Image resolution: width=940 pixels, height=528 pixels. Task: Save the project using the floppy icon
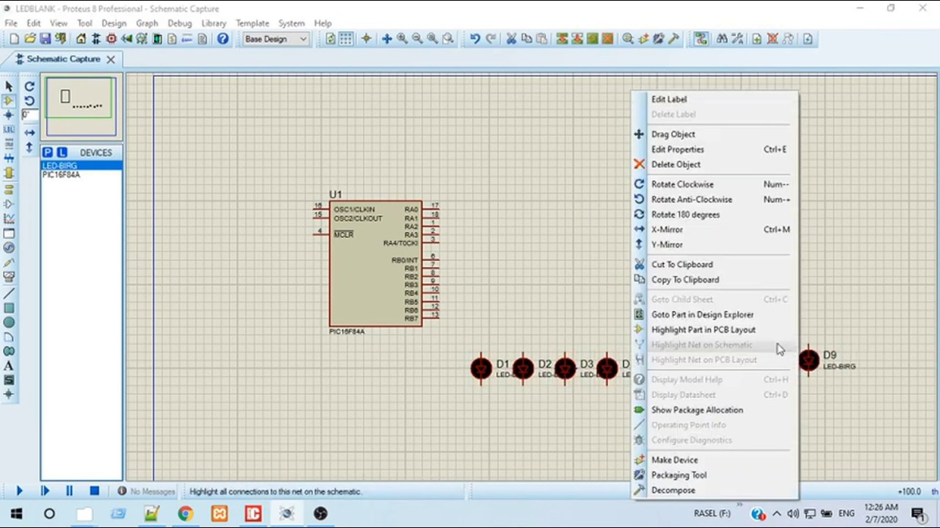[x=45, y=39]
